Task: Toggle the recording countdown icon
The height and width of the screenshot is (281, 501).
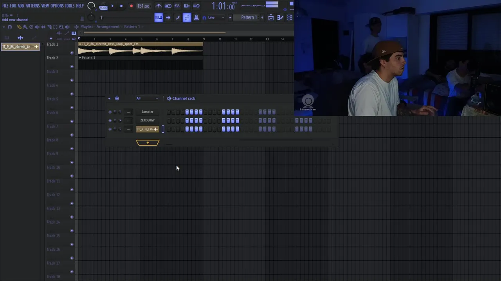Action: [177, 6]
